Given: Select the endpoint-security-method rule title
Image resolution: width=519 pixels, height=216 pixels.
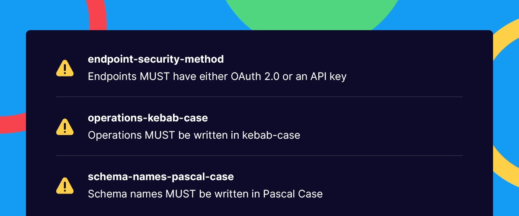Looking at the screenshot, I should 156,59.
